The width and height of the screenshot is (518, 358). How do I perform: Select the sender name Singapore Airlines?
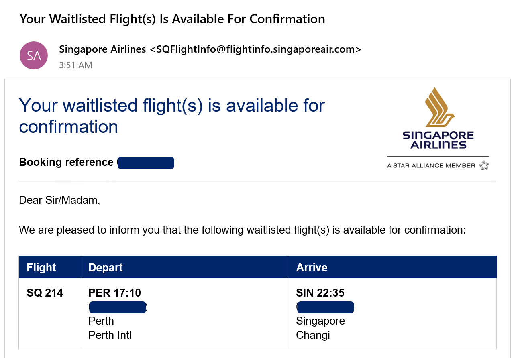102,49
